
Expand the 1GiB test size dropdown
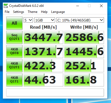[x=45, y=20]
